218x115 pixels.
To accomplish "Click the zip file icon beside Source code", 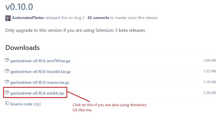I will pos(7,103).
